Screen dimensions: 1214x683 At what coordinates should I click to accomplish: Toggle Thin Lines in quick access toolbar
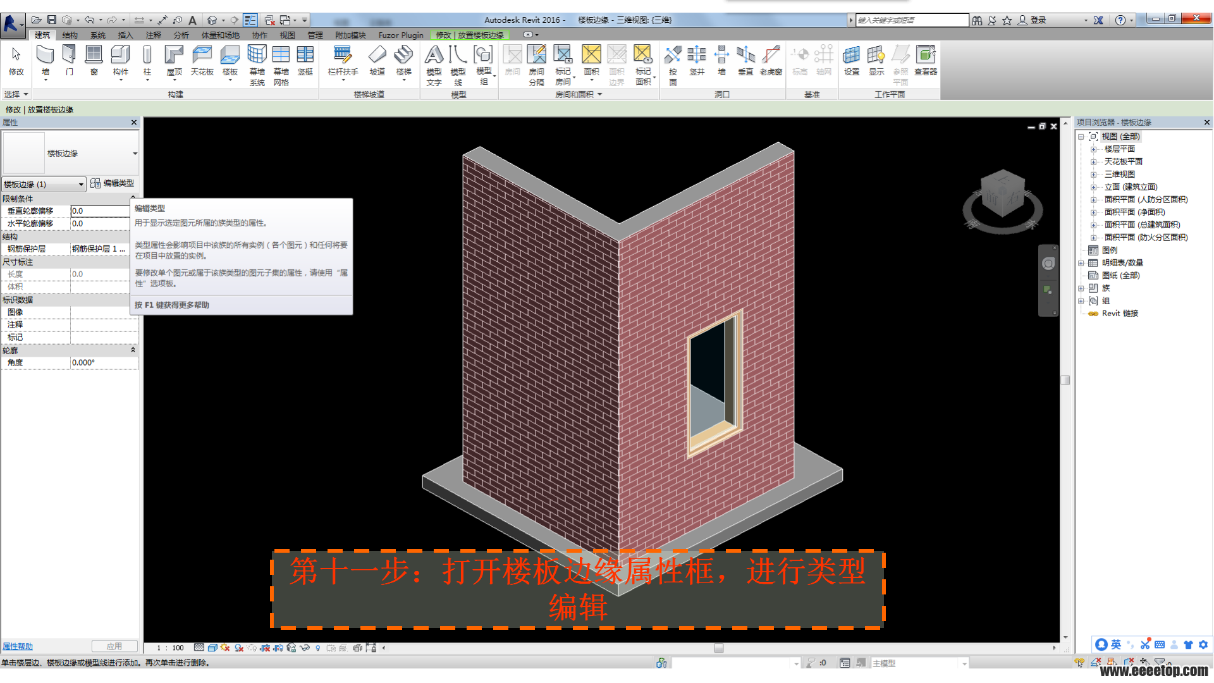tap(250, 20)
